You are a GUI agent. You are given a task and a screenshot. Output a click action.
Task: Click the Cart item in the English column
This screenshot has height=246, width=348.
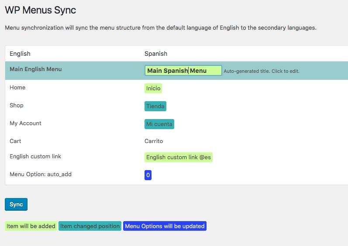click(x=15, y=141)
